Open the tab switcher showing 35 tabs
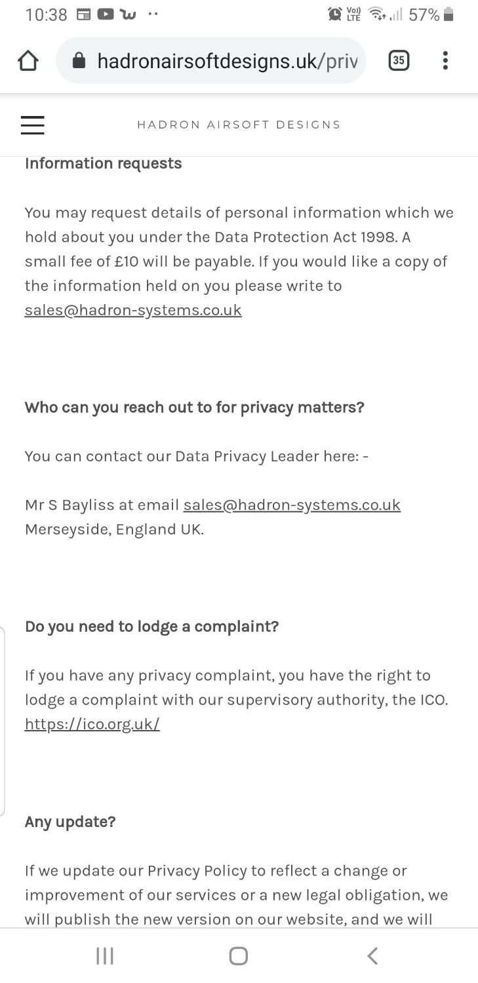 coord(398,61)
